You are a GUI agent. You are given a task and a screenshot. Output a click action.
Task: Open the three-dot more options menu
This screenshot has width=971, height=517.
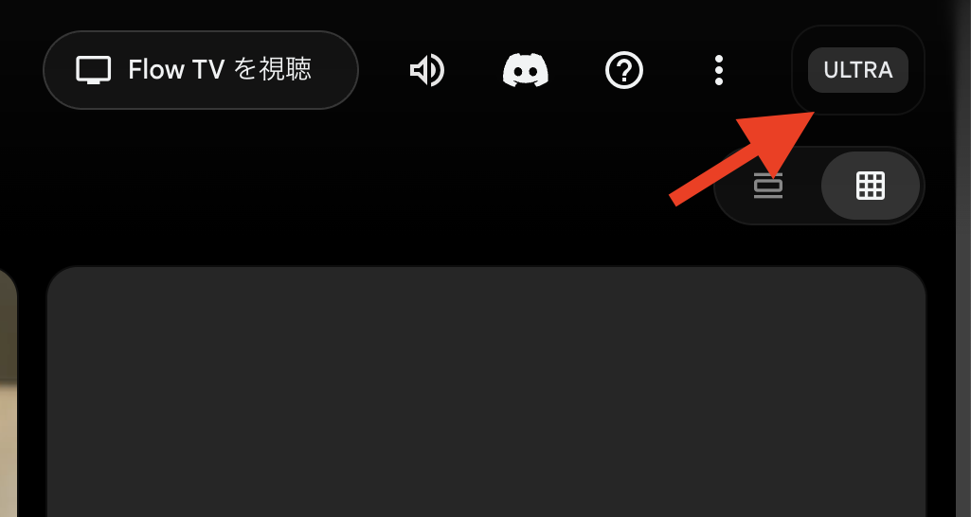coord(719,70)
